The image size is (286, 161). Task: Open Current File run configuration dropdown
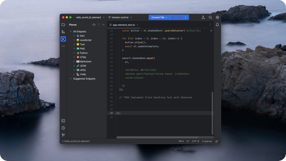pos(159,17)
